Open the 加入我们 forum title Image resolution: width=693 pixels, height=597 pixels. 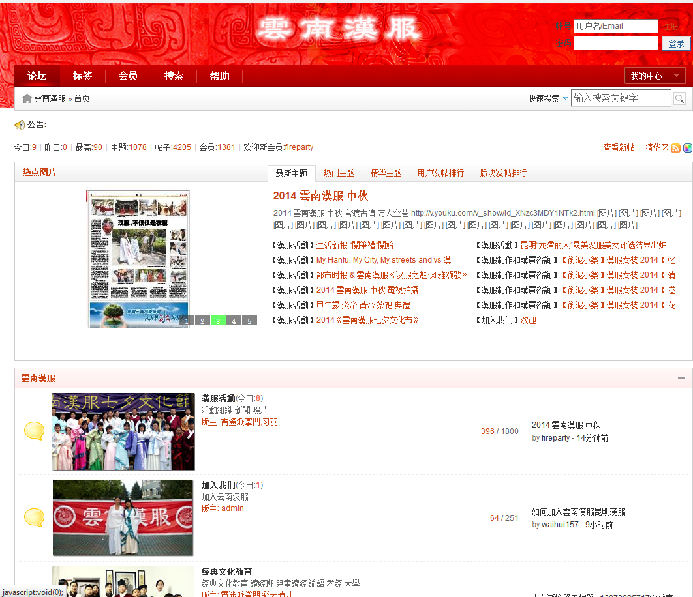coord(219,485)
